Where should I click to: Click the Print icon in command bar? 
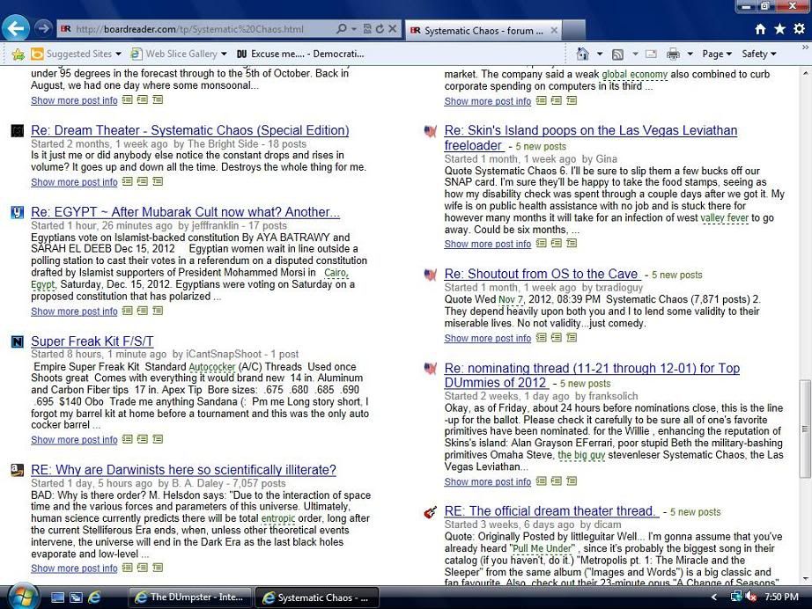[673, 54]
